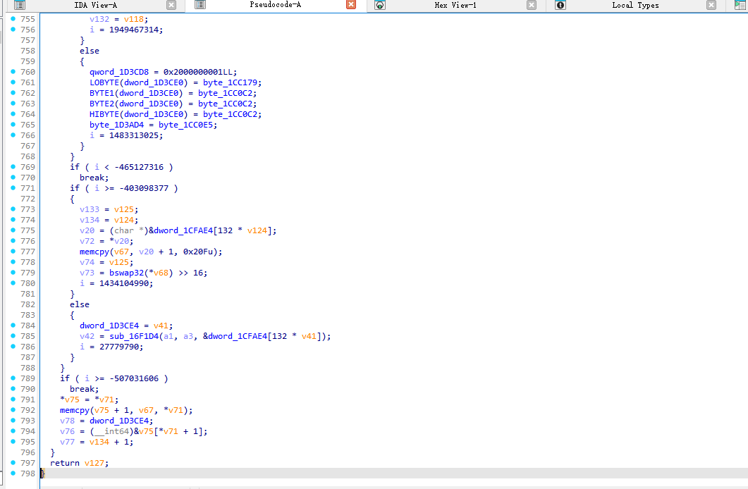Click HIBYTE macro on line 764
The height and width of the screenshot is (489, 748).
pyautogui.click(x=104, y=114)
